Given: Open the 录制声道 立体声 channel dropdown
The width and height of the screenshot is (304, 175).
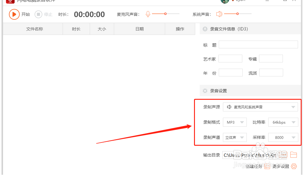Looking at the screenshot, I should coord(235,137).
